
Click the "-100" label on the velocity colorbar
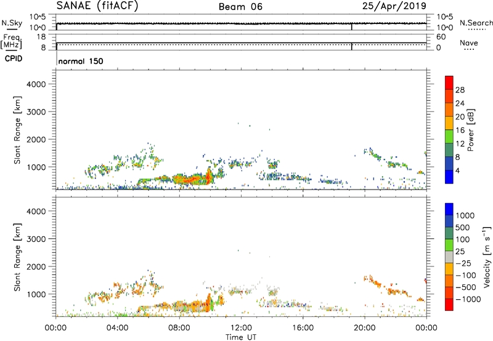pos(466,275)
